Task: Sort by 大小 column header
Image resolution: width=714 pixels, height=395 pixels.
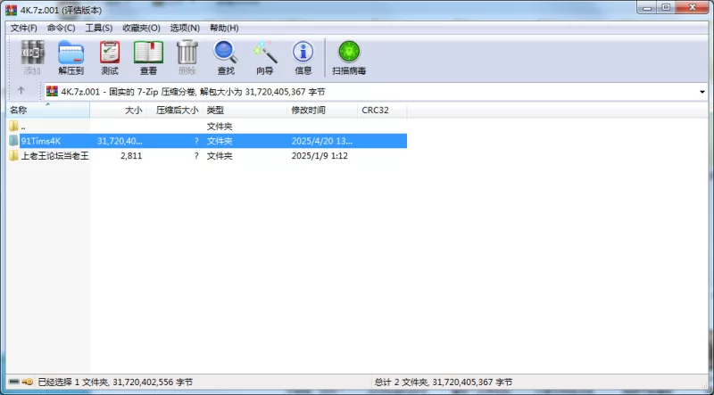Action: pyautogui.click(x=118, y=111)
